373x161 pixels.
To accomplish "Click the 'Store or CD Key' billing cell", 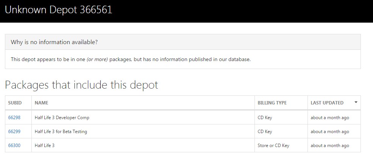I will click(273, 146).
